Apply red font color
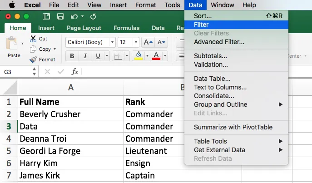Image resolution: width=312 pixels, height=183 pixels. coord(156,56)
